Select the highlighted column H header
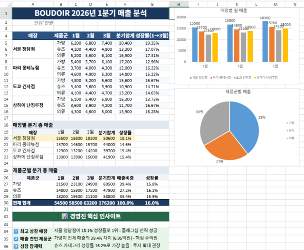The width and height of the screenshot is (304, 250). point(179,4)
